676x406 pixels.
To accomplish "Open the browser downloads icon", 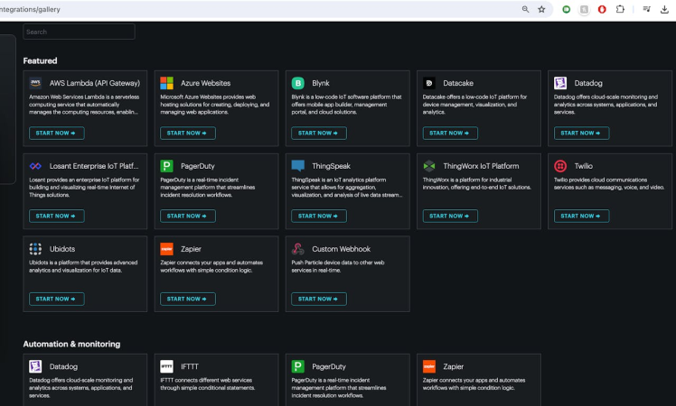I will 666,9.
